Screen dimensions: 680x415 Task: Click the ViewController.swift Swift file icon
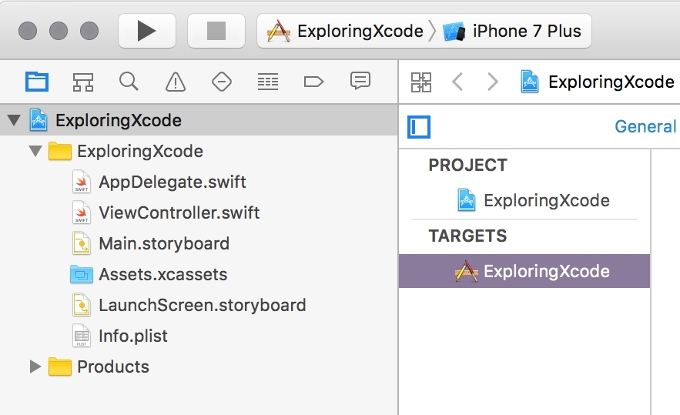(x=82, y=213)
